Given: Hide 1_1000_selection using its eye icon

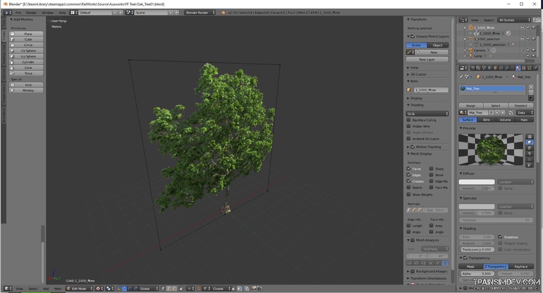Looking at the screenshot, I should (x=522, y=39).
